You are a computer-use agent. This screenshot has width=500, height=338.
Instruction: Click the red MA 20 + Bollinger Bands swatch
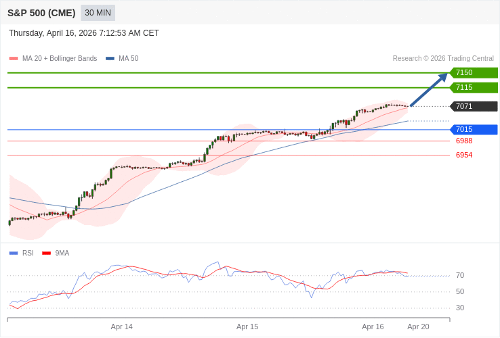point(14,59)
